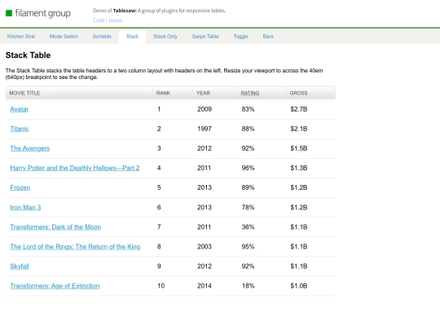This screenshot has height=330, width=440.
Task: Click the 96% rating for Harry Potter
Action: coord(248,168)
